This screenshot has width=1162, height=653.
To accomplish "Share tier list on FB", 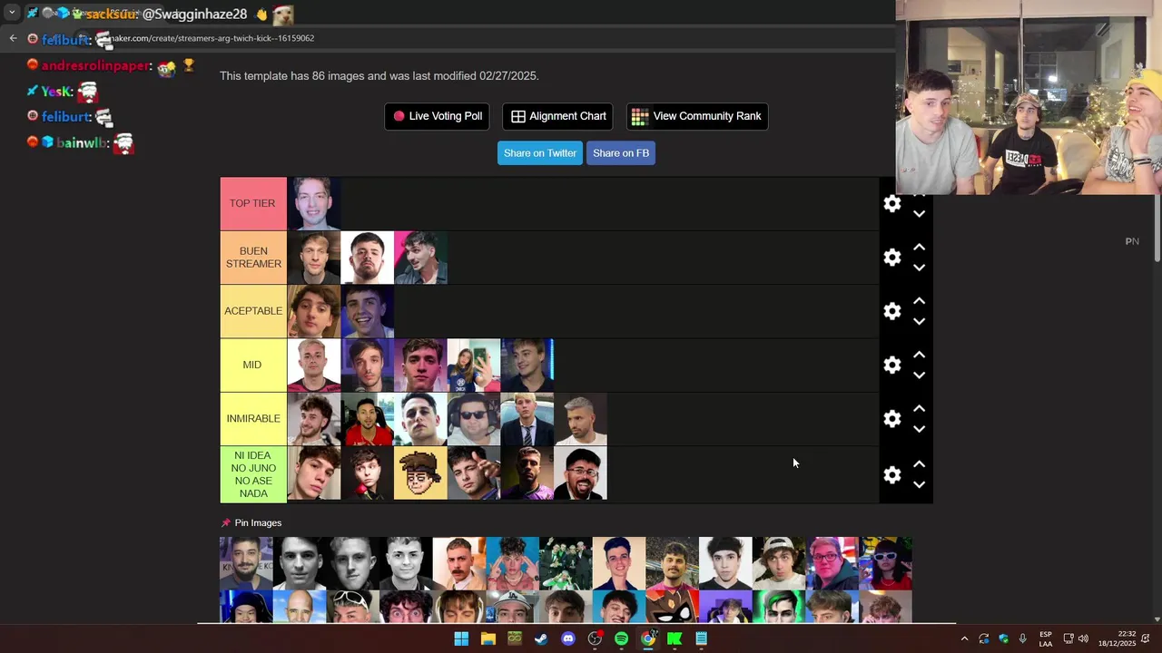I will tap(621, 153).
